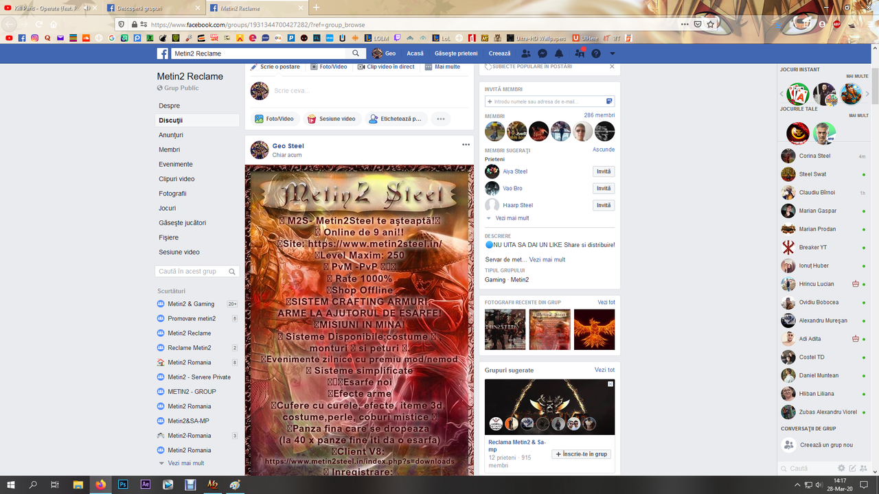Open chat settings gear icon
The width and height of the screenshot is (879, 494).
[x=841, y=468]
